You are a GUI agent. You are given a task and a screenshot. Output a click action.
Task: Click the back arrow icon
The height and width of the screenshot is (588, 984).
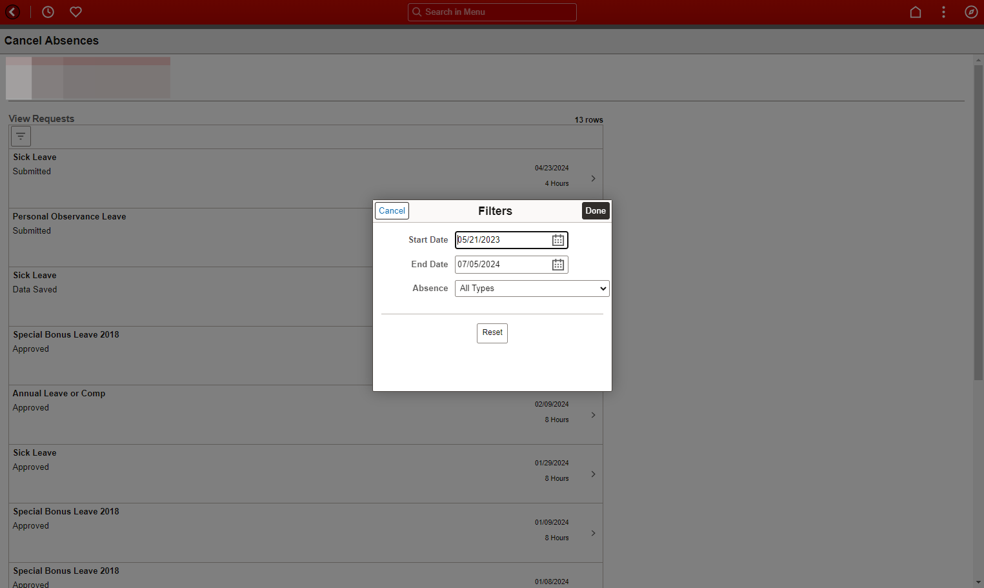pos(12,12)
